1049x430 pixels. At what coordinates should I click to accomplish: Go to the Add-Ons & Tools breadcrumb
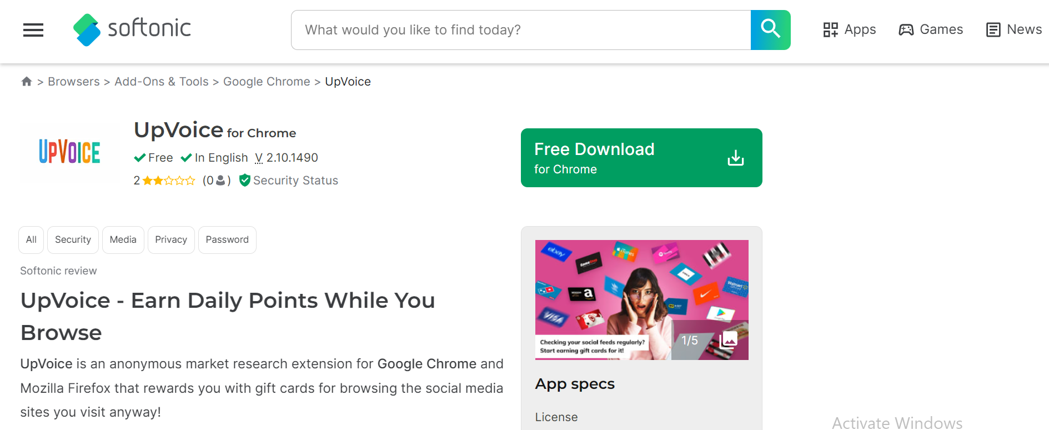point(162,82)
